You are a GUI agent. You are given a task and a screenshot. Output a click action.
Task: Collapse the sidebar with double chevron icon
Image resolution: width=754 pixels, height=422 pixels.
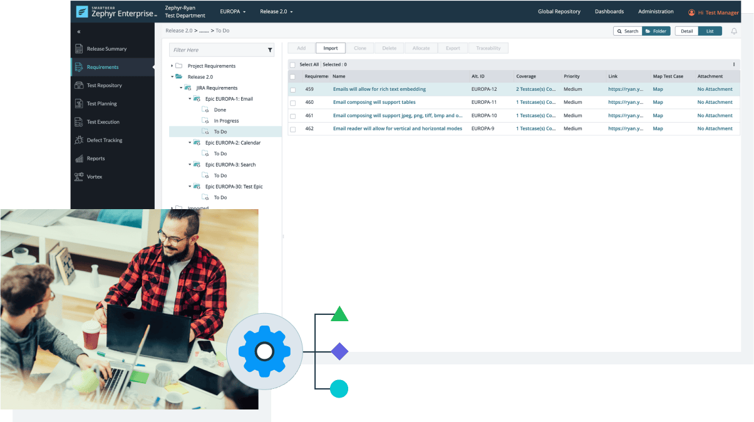(78, 31)
